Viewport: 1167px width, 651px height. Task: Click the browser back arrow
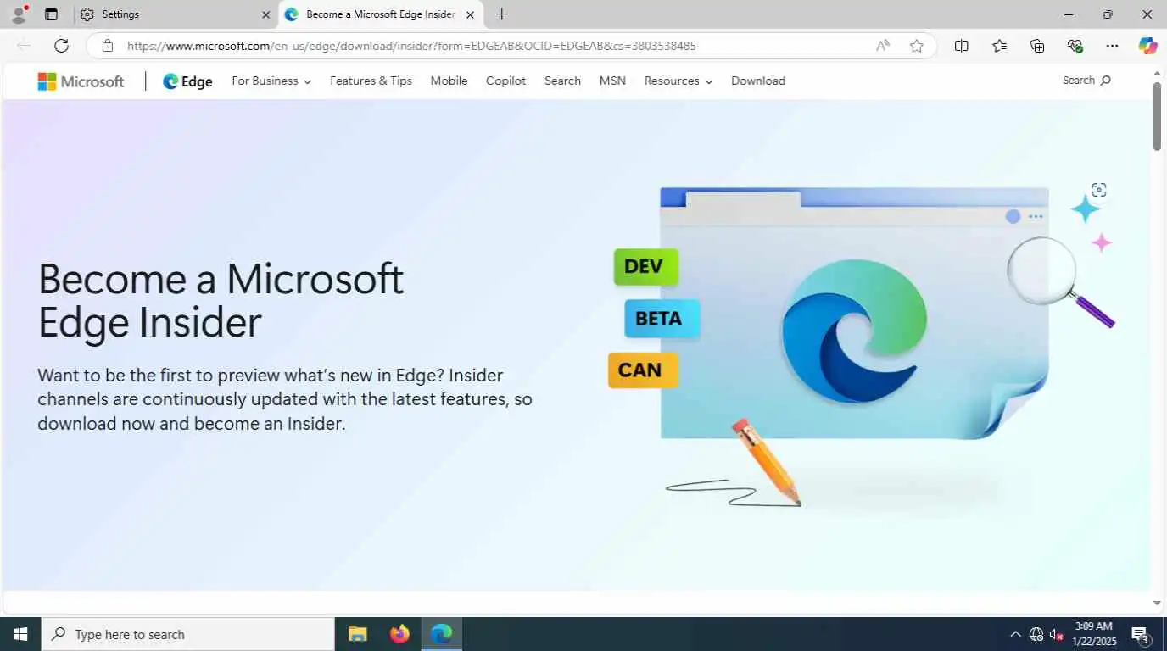click(24, 46)
